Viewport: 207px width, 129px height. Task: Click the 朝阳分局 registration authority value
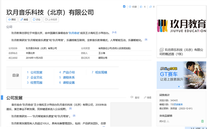(103, 58)
